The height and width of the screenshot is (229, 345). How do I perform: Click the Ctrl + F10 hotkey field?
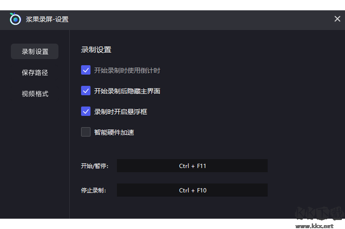click(192, 190)
